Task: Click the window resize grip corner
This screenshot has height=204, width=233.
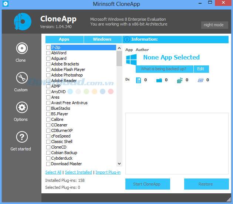Action: (x=229, y=200)
